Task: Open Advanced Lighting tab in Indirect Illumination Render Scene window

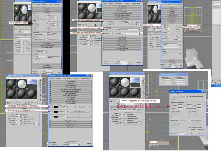Action: pos(136,3)
